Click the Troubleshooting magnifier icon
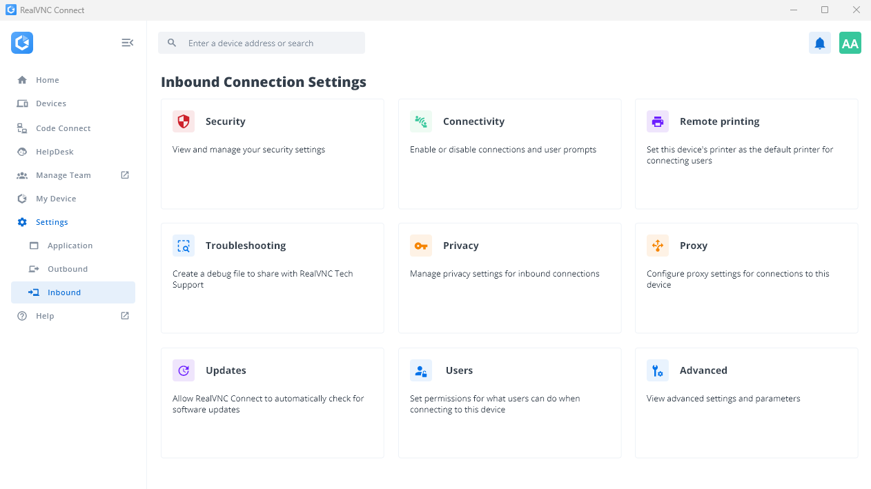The height and width of the screenshot is (489, 871). (x=184, y=246)
